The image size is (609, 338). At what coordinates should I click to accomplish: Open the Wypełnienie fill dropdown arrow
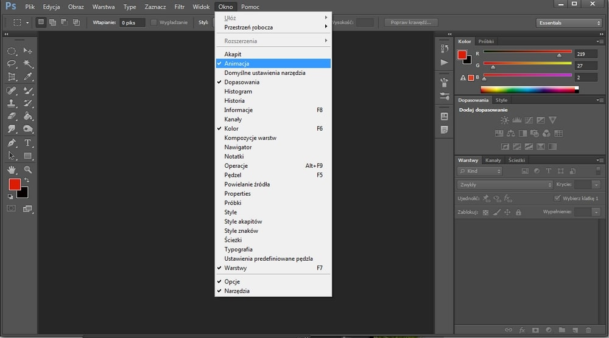click(x=596, y=212)
